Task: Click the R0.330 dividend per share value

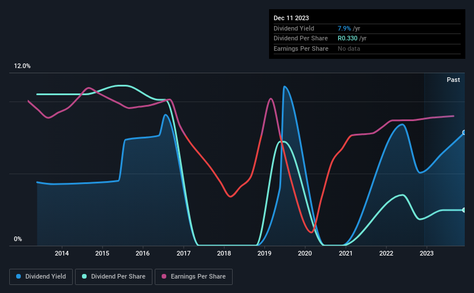Action: point(348,39)
